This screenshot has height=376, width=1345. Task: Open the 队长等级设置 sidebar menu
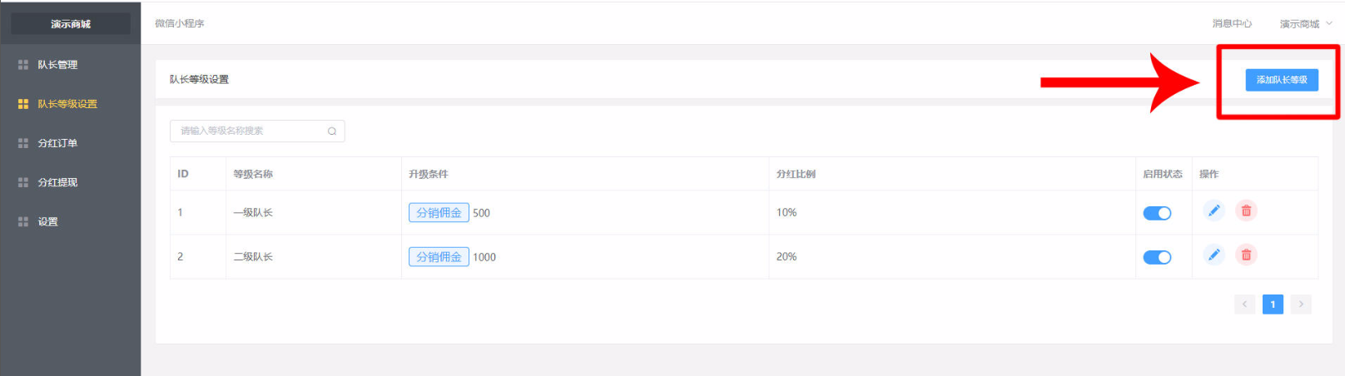67,104
